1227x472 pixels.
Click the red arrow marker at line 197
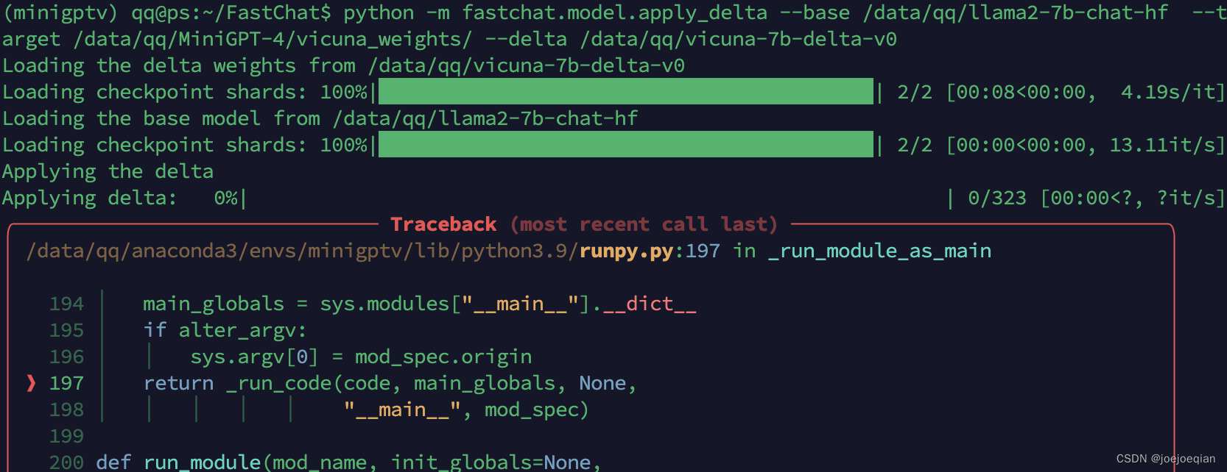tap(31, 383)
